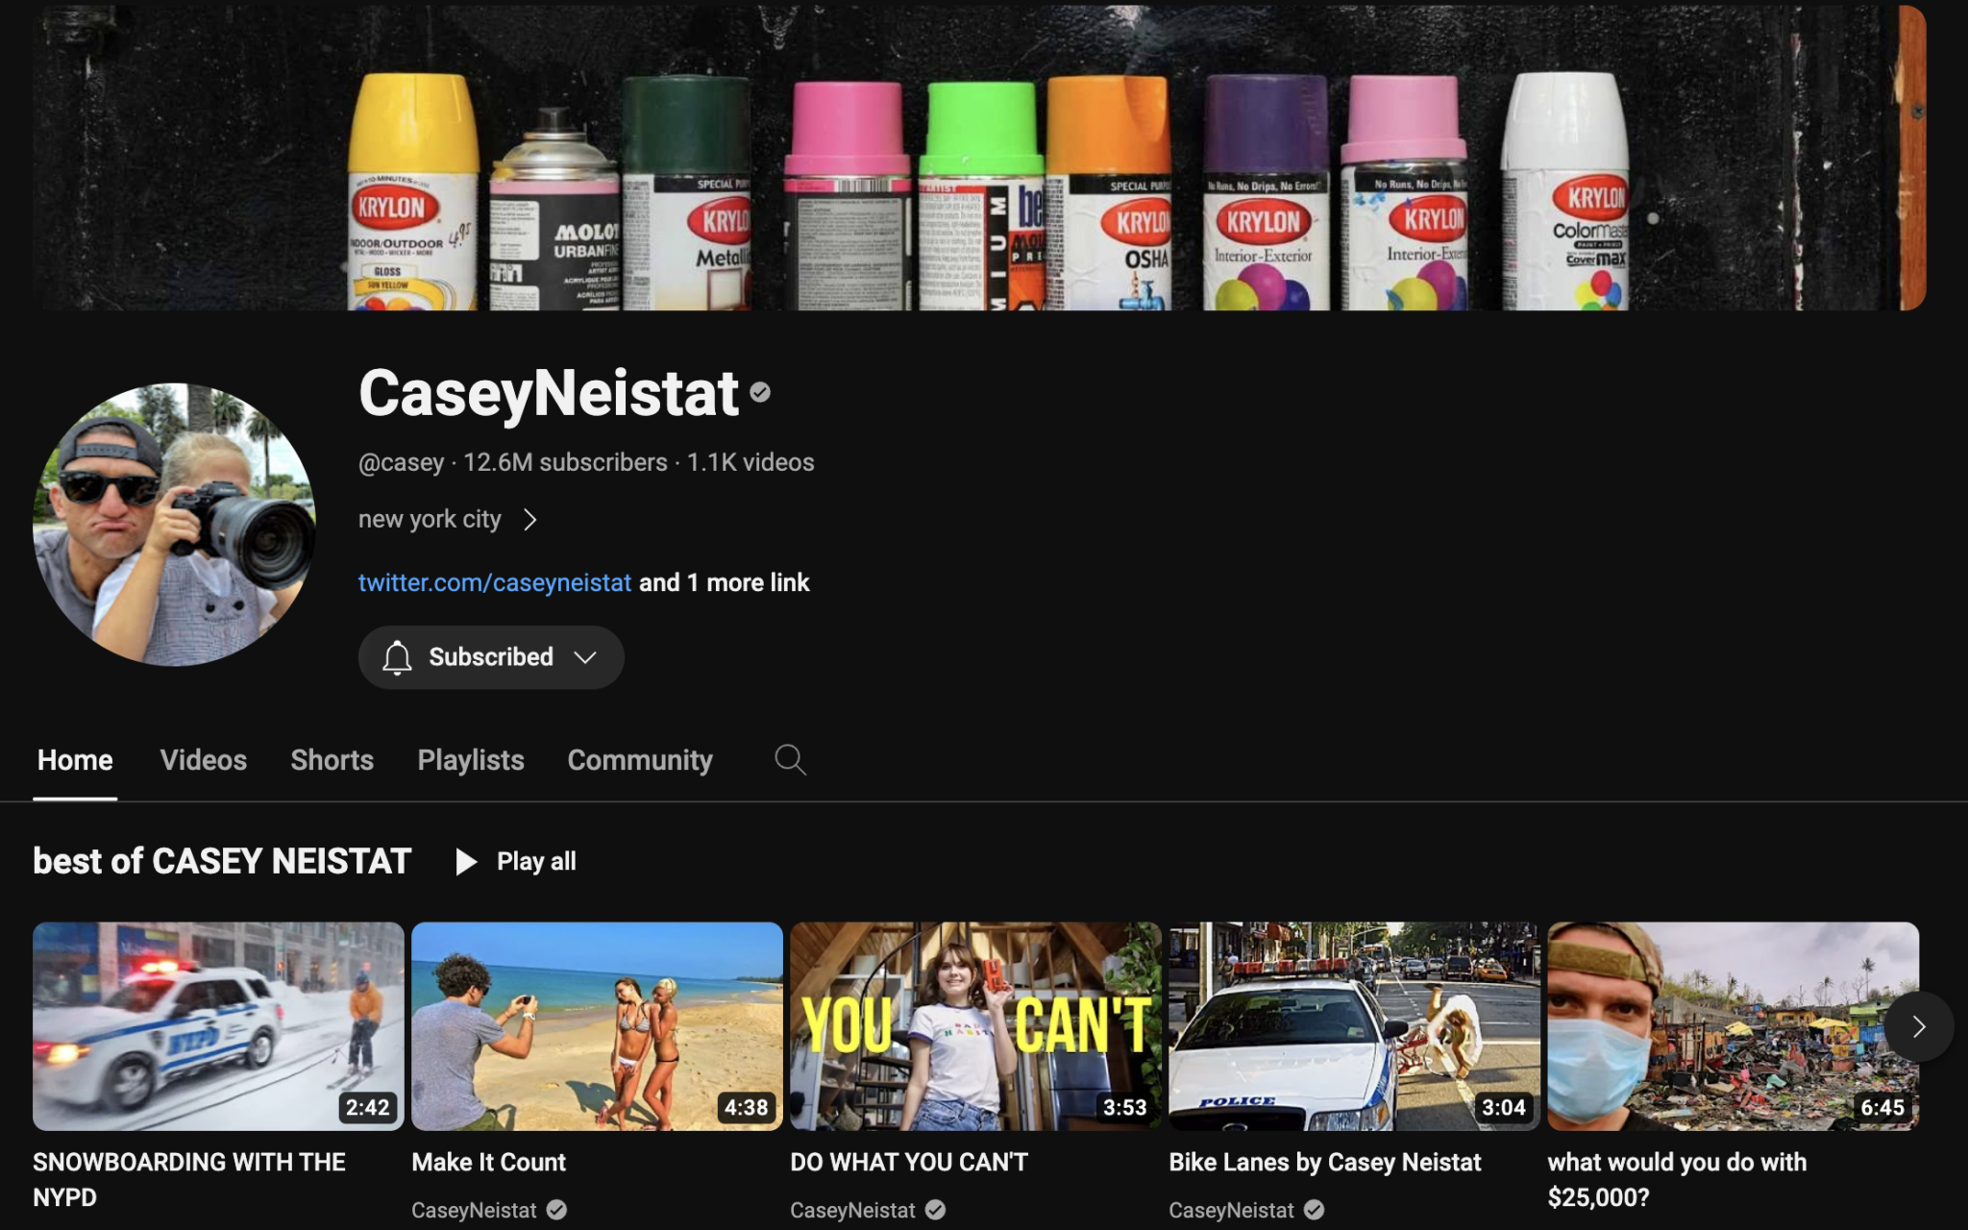Image resolution: width=1968 pixels, height=1230 pixels.
Task: Open the SNOWBOARDING WITH THE NYPD thumbnail
Action: (x=218, y=1026)
